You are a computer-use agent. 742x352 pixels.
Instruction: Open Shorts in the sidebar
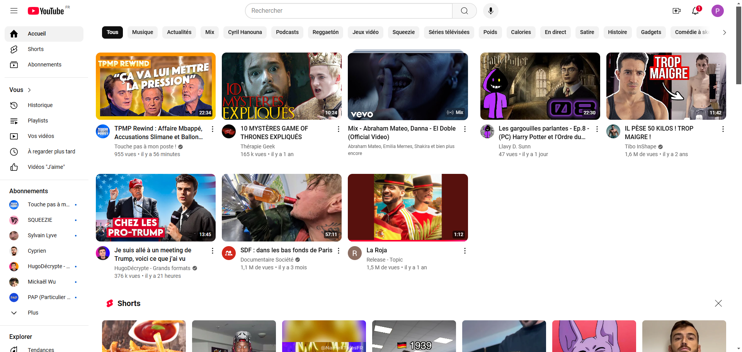44,49
